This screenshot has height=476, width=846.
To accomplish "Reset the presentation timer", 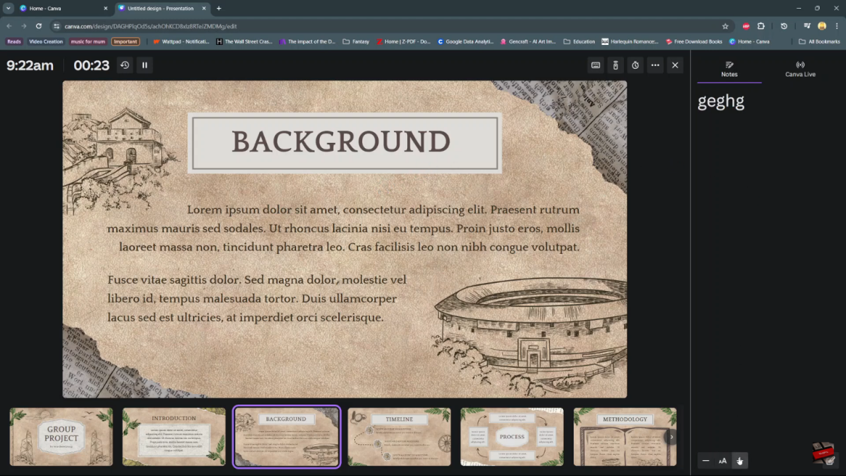I will (x=124, y=65).
